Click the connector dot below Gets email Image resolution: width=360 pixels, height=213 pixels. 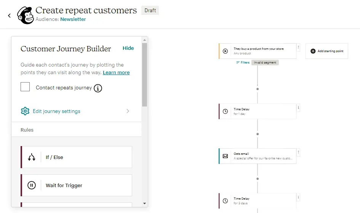[x=258, y=179]
